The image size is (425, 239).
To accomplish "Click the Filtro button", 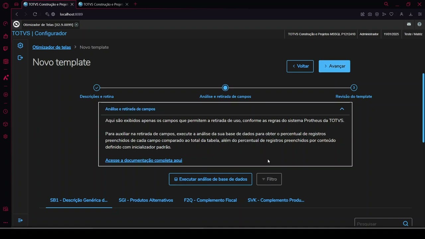I will click(x=269, y=179).
